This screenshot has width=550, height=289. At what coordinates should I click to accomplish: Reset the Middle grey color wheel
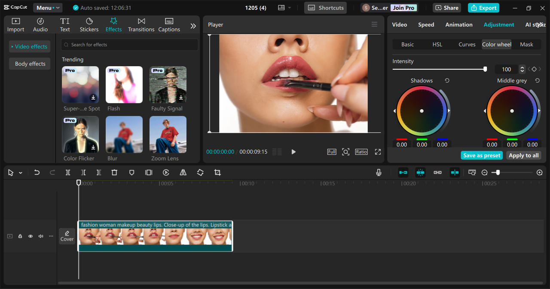(x=537, y=80)
